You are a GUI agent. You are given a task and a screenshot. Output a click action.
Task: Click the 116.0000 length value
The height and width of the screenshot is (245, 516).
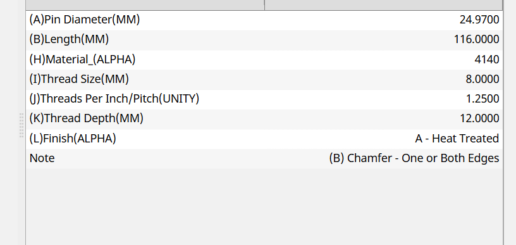point(477,39)
